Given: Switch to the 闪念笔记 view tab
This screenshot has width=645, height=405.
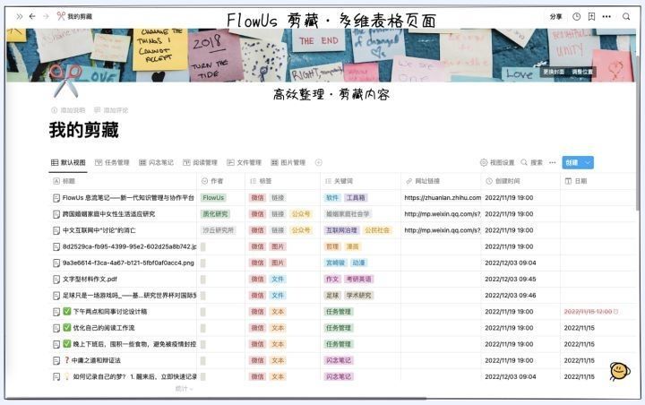Looking at the screenshot, I should [156, 162].
